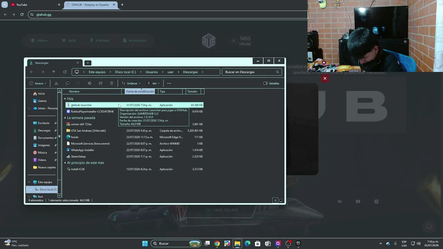Click the volume speaker icon in system tray
This screenshot has width=443, height=249.
(x=418, y=243)
